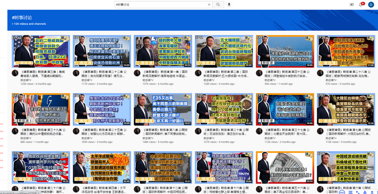
Task: Play the EP22 video thumbnail
Action: click(x=102, y=51)
